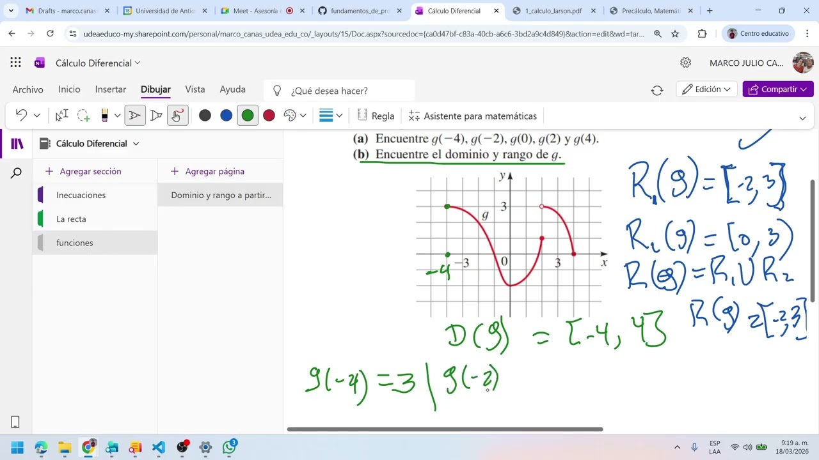Open page Dominio y rango a partir...

(x=220, y=195)
